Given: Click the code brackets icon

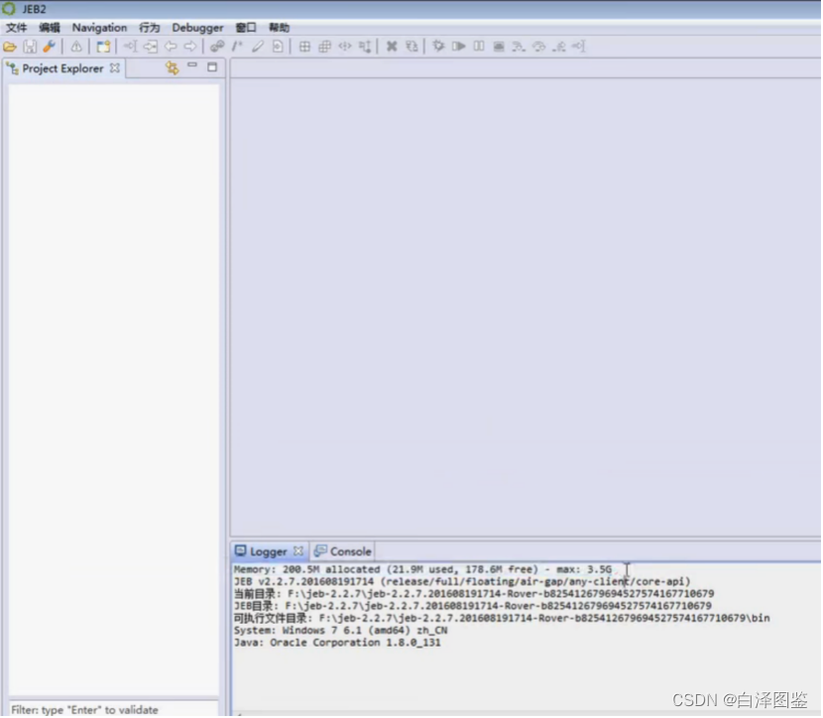Looking at the screenshot, I should (x=345, y=47).
